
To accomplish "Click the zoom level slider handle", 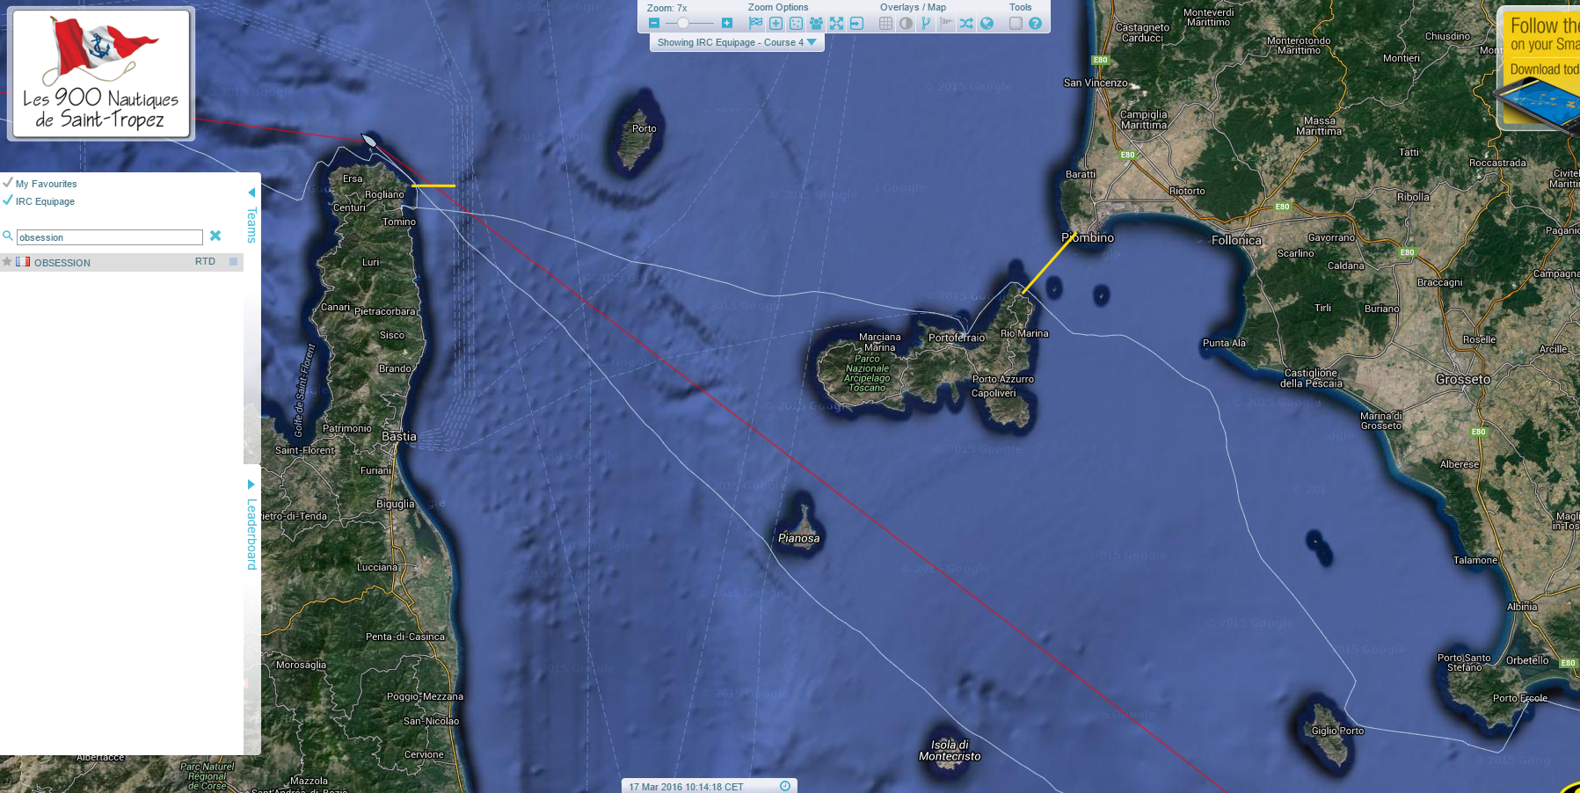I will [x=683, y=23].
